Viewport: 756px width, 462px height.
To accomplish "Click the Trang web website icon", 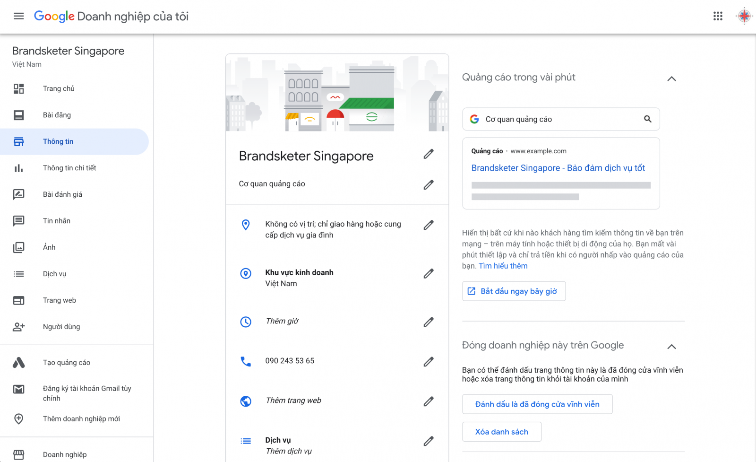I will tap(18, 300).
